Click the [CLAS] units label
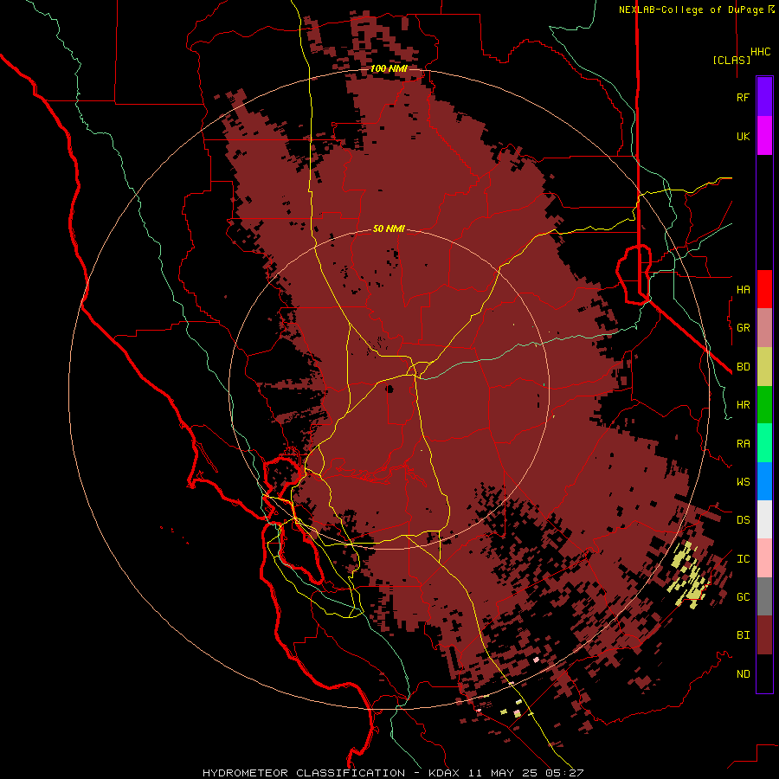Screen dimensions: 779x779 pyautogui.click(x=731, y=60)
